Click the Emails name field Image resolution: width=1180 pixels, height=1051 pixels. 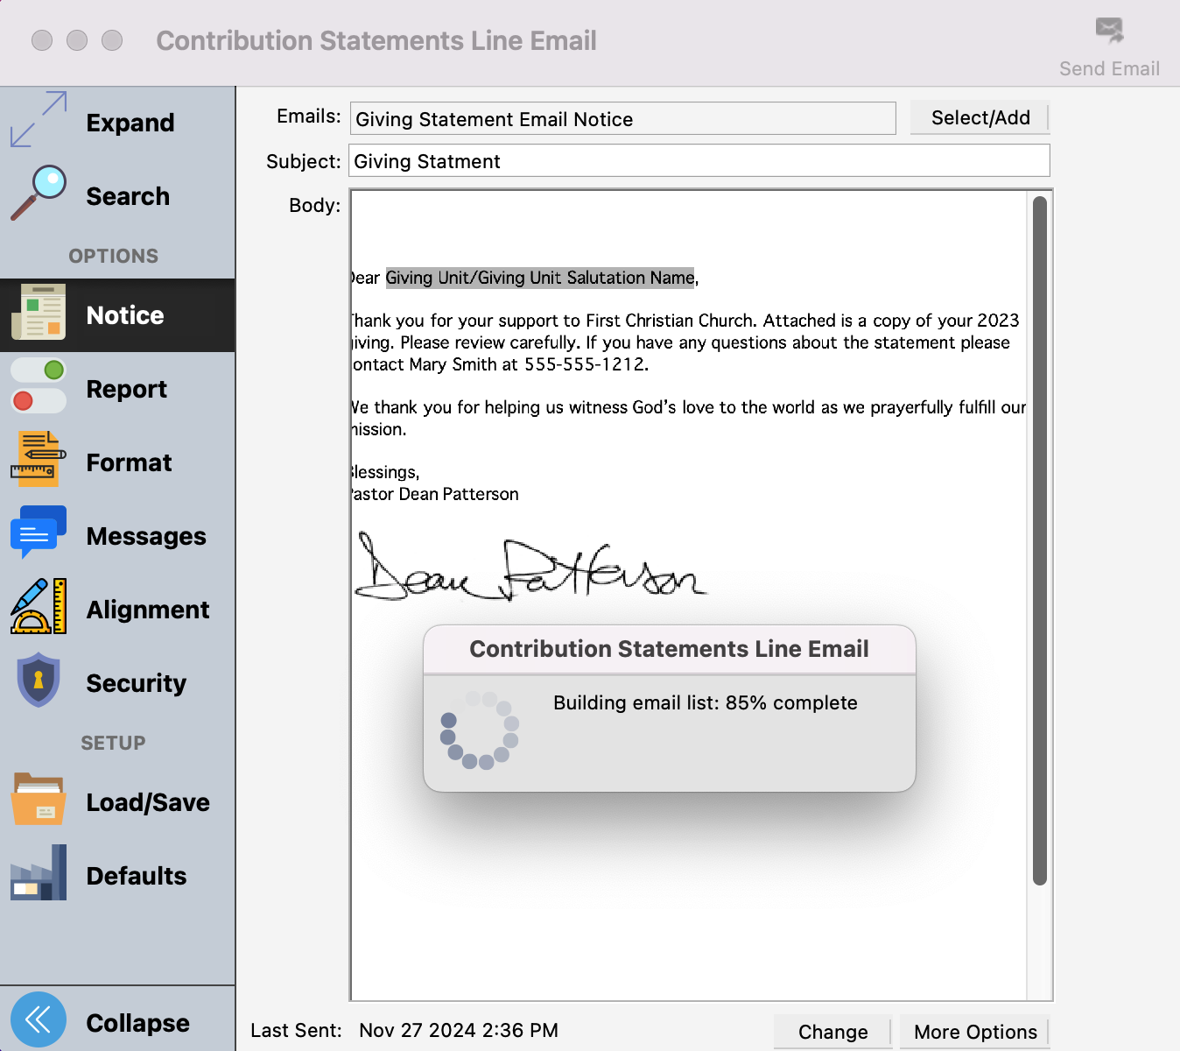pos(622,119)
